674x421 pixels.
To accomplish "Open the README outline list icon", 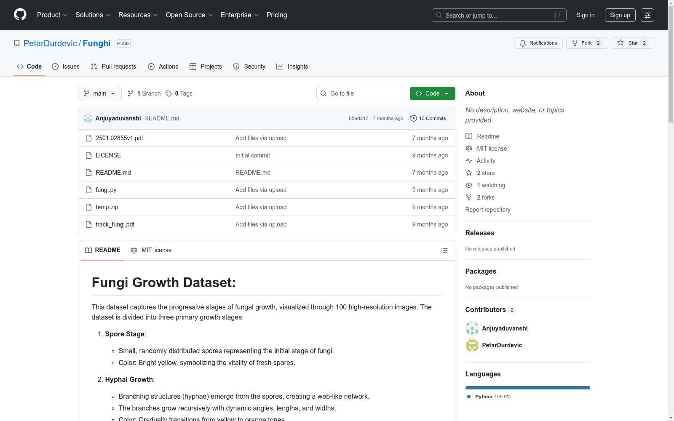I will [444, 250].
